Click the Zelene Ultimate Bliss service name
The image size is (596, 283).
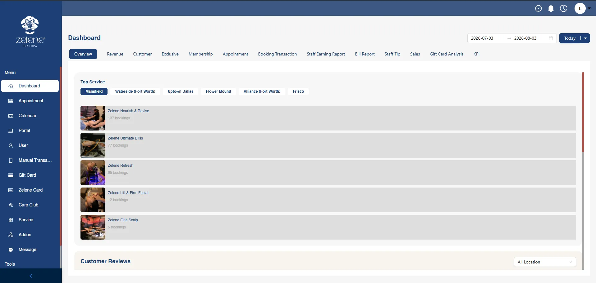click(x=125, y=138)
